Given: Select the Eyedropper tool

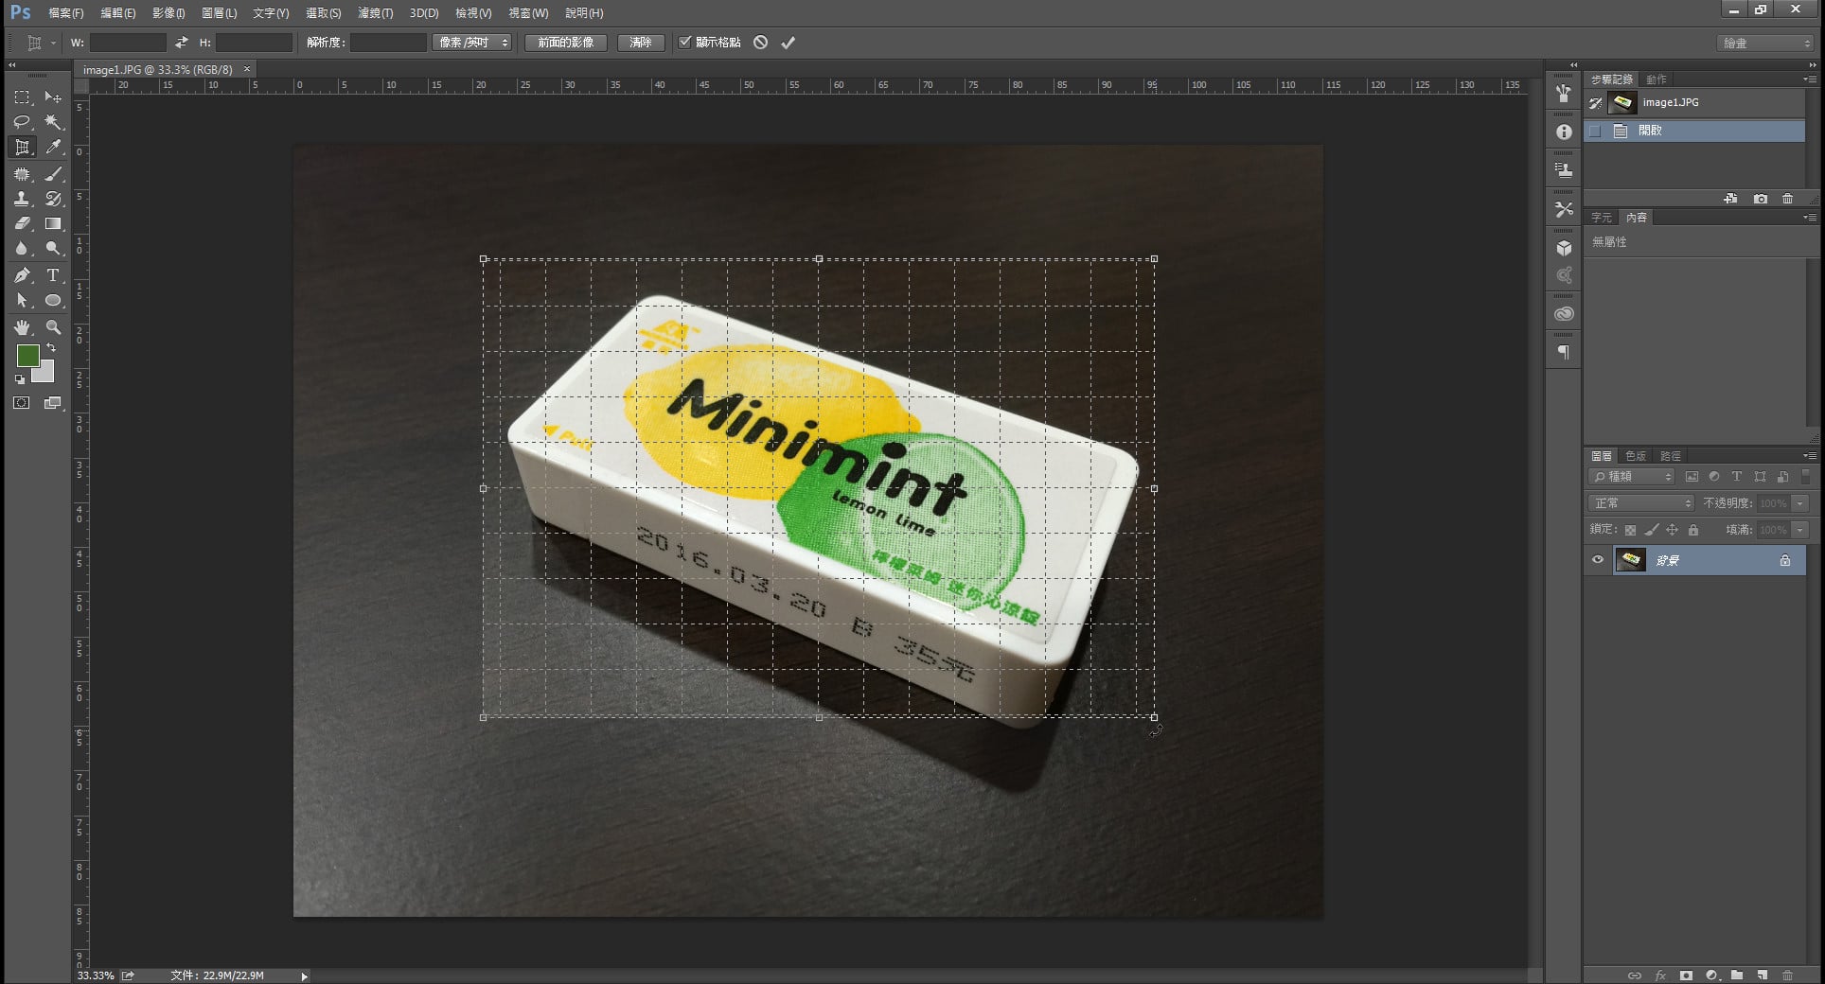Looking at the screenshot, I should [53, 148].
